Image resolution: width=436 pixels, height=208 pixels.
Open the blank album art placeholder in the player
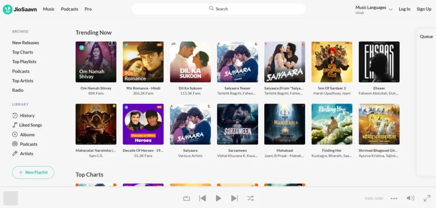point(11,198)
